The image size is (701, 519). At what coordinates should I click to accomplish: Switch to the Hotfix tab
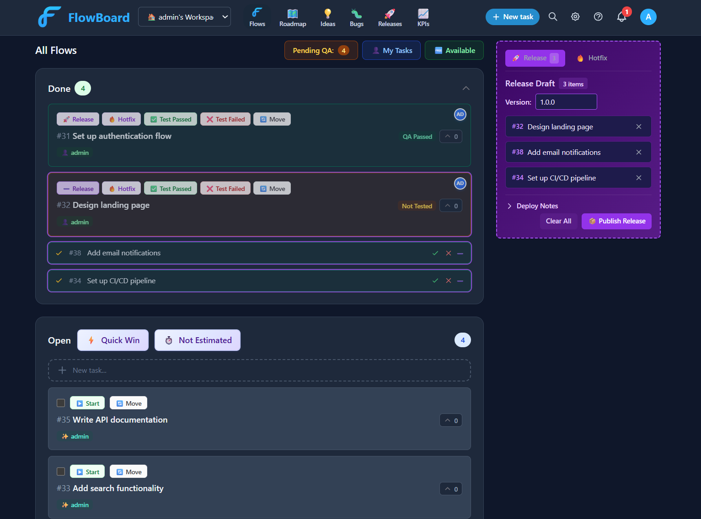tap(592, 58)
